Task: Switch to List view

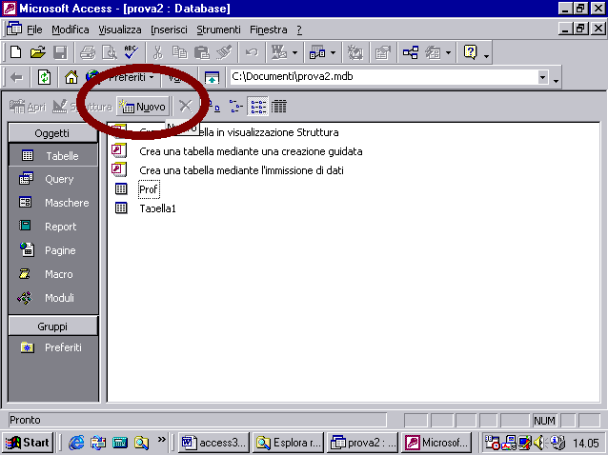Action: pos(258,106)
